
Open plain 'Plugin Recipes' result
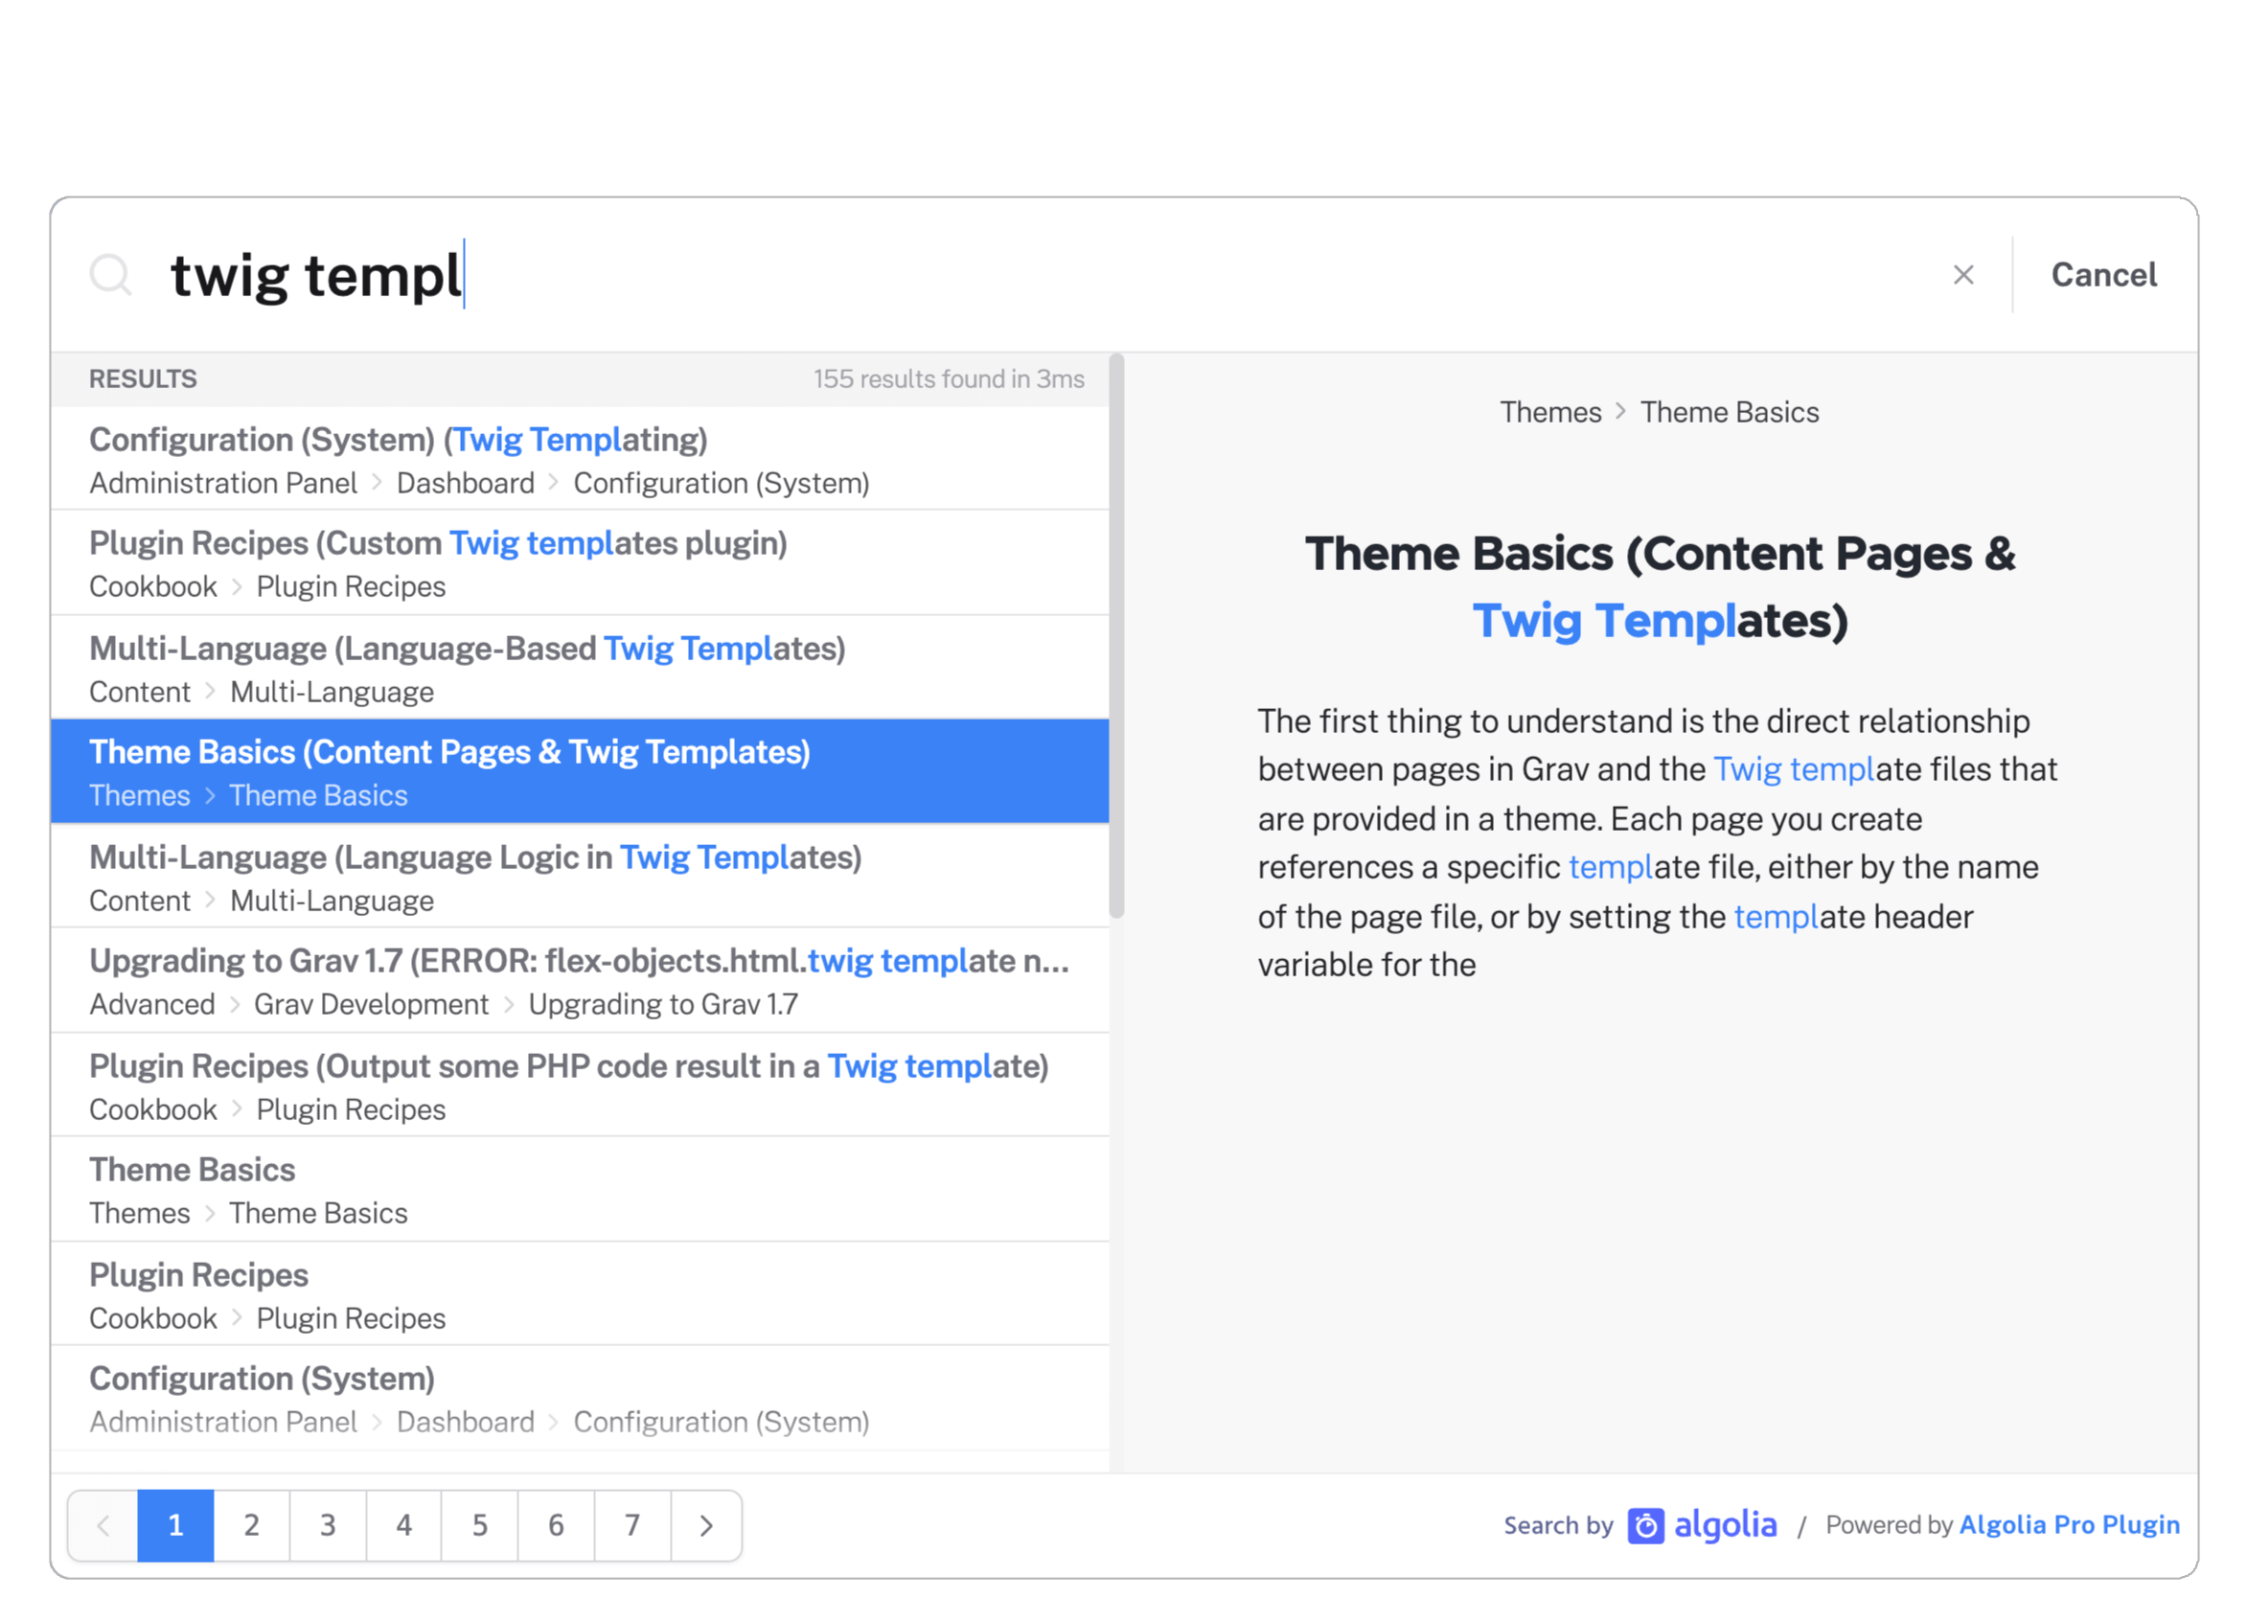pos(580,1294)
